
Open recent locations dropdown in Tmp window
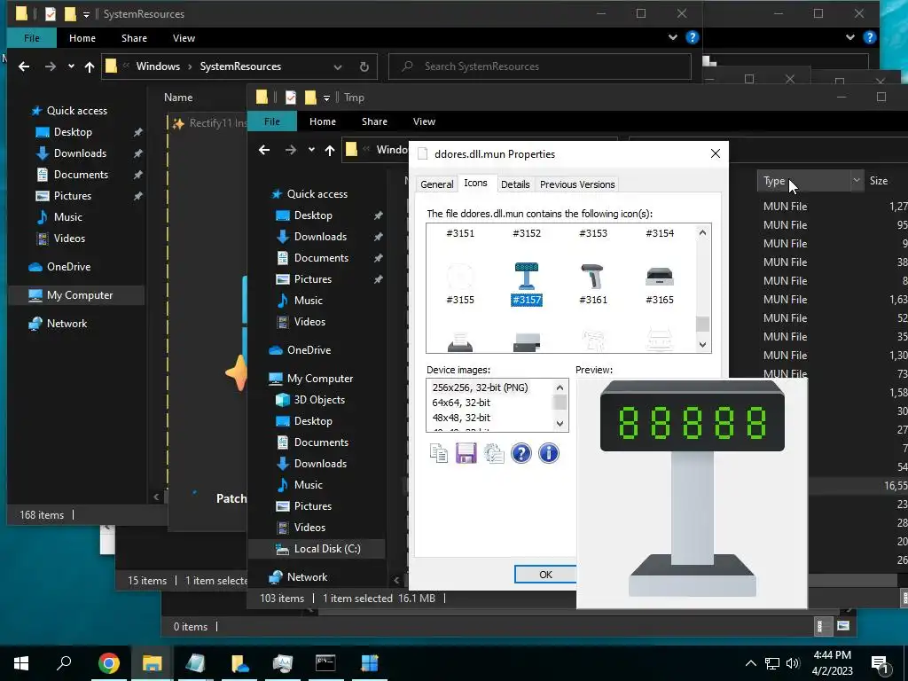(x=311, y=150)
